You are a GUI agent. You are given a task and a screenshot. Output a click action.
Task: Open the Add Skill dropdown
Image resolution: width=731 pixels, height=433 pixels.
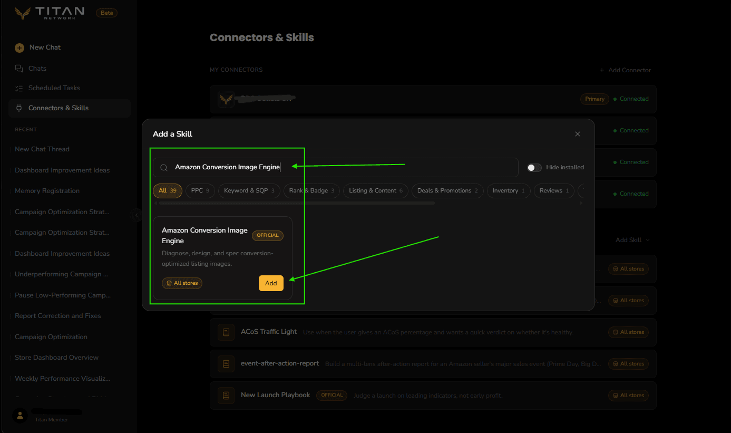[632, 240]
